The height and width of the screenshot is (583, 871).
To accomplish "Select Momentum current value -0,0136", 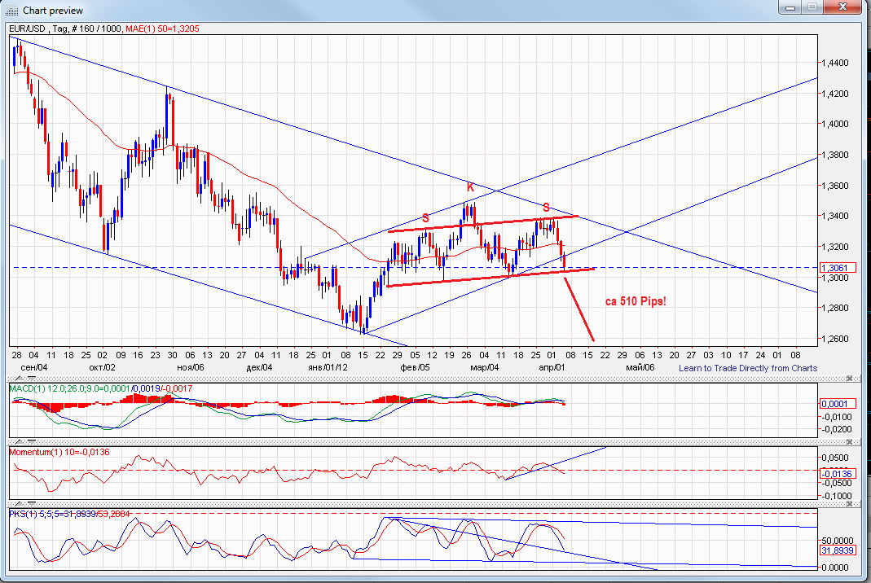I will [x=838, y=474].
